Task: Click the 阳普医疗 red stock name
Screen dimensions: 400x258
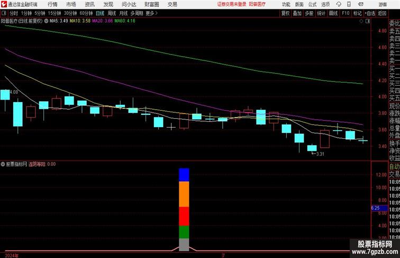Action: [x=257, y=4]
